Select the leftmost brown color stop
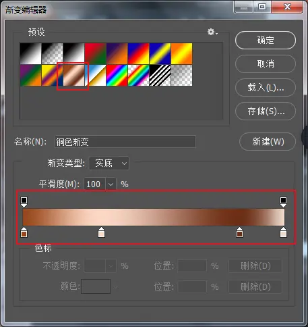 click(x=24, y=232)
